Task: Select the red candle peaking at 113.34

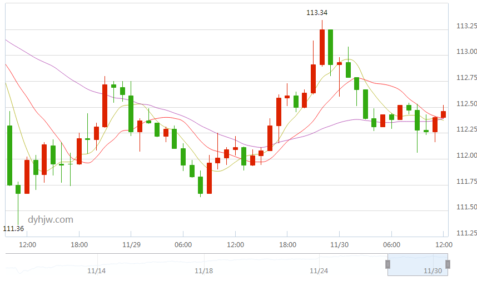Action: (x=322, y=47)
